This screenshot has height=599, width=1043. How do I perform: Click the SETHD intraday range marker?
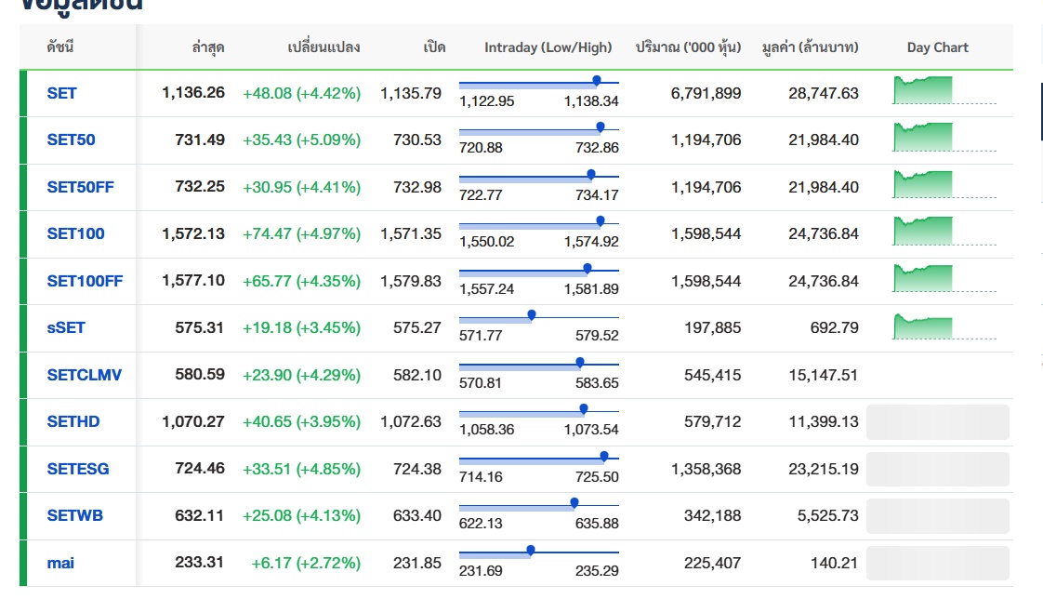click(x=584, y=408)
